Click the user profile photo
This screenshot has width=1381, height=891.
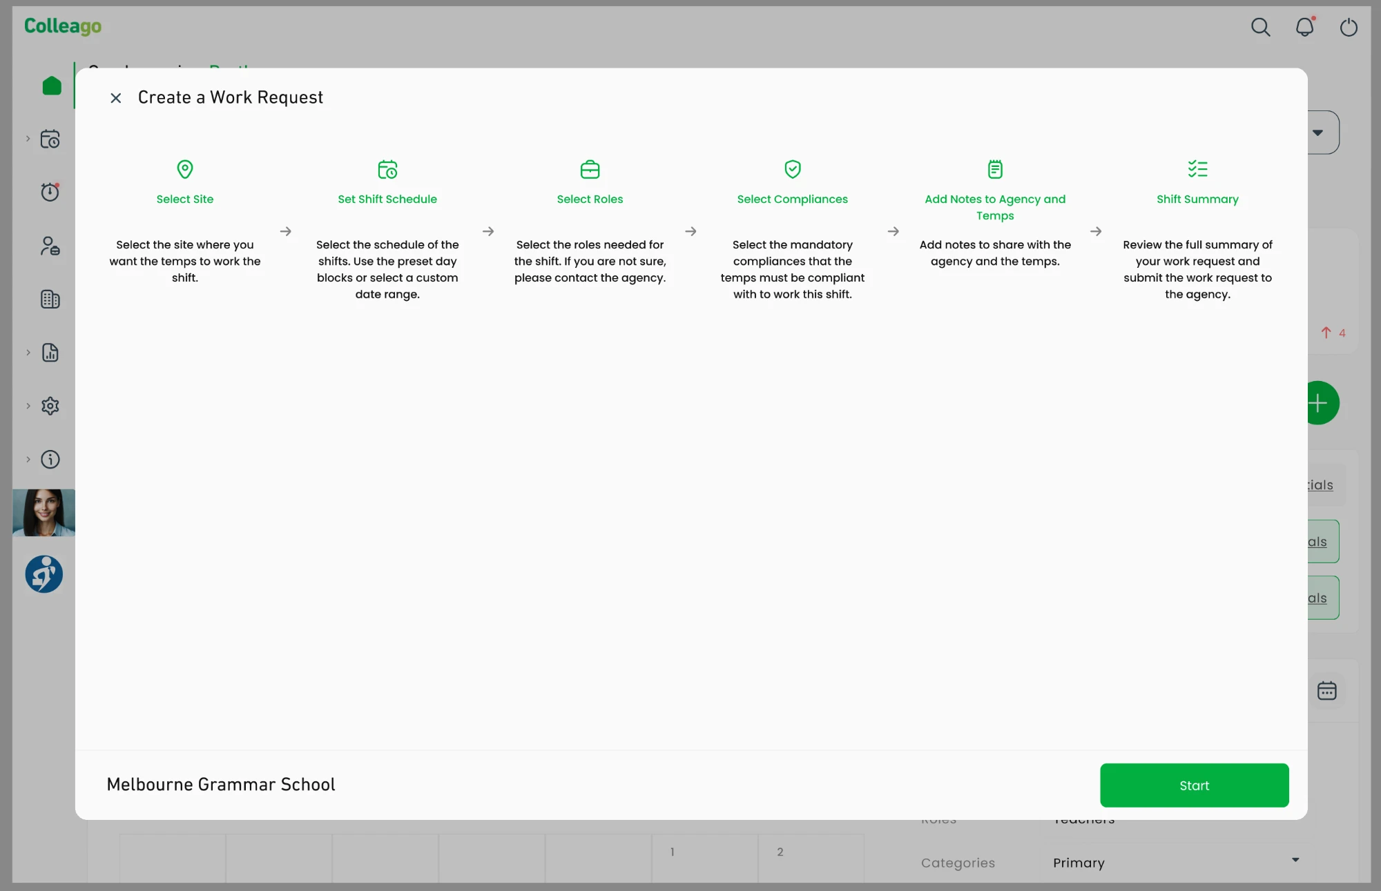[44, 512]
